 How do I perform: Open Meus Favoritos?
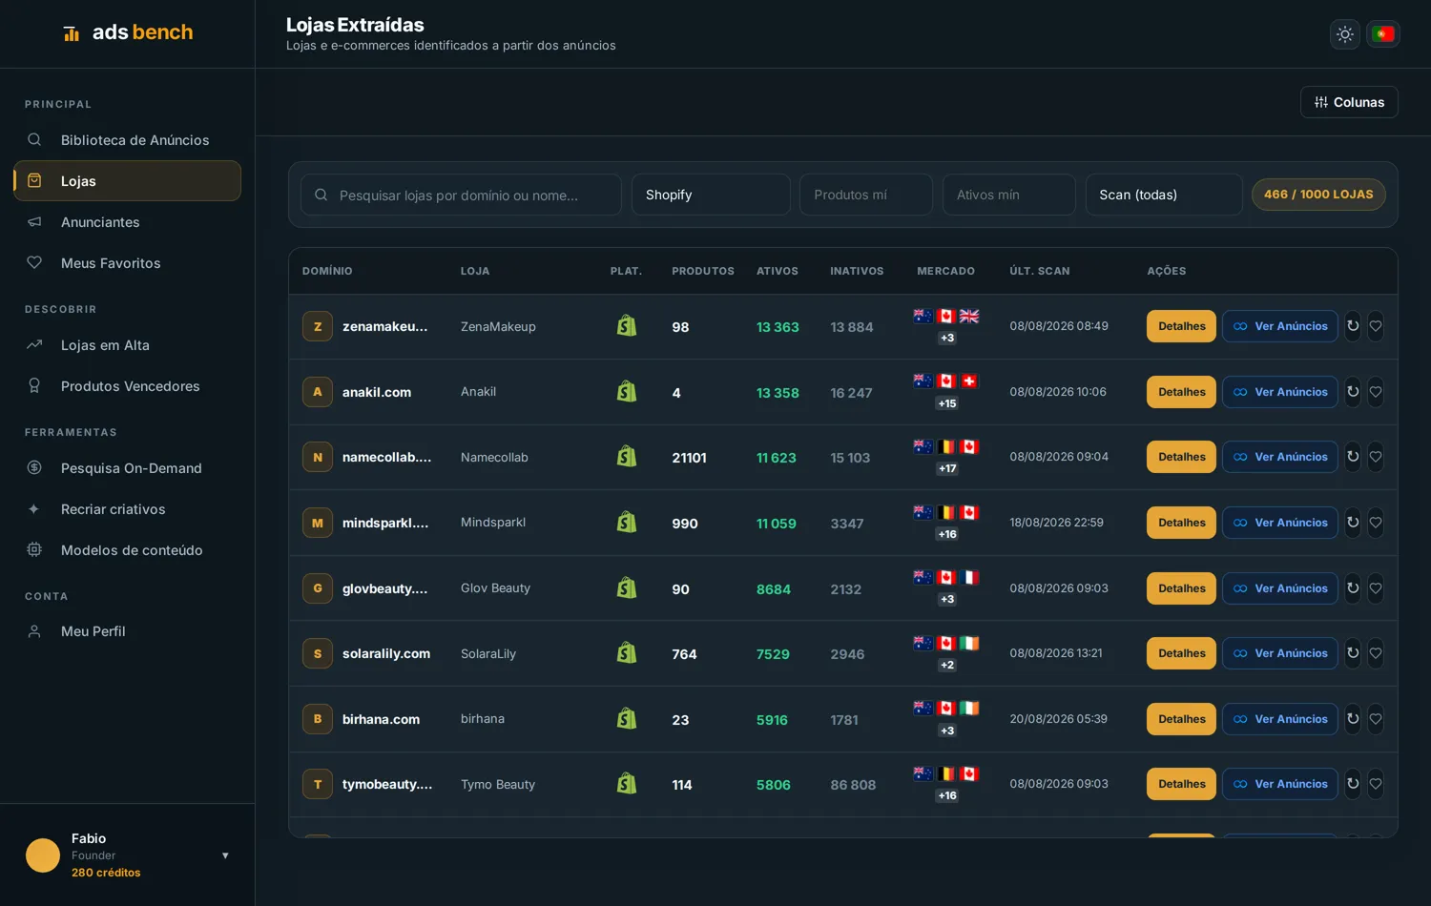point(127,263)
